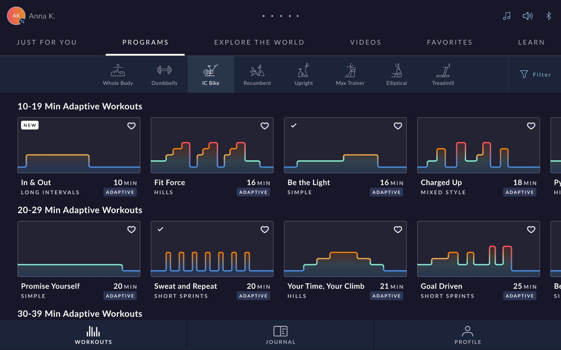Select the Max Trainer equipment
This screenshot has width=561, height=350.
tap(350, 75)
